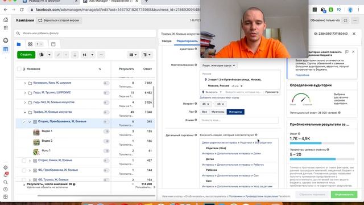
Task: Toggle the Трафик, Ж, боевые искусства switch
Action: [x=106, y=112]
